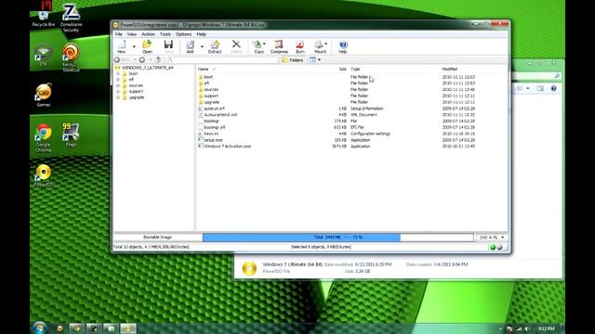This screenshot has width=595, height=334.
Task: Expand the boot folder in tree
Action: click(x=118, y=73)
